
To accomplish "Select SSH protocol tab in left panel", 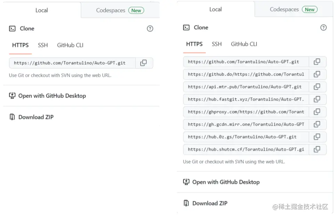I will 43,45.
